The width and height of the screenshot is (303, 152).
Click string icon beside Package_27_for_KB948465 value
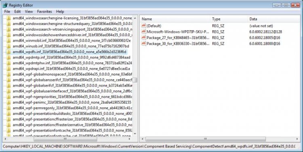[x=143, y=37]
